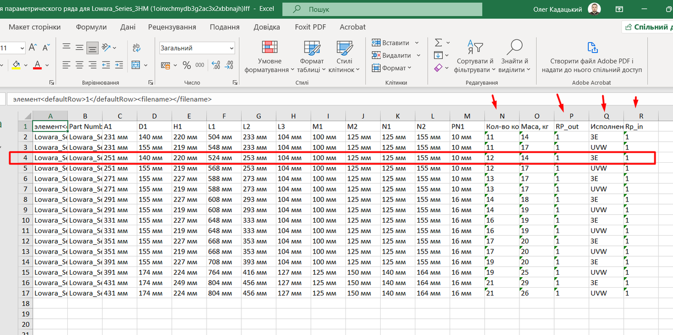The width and height of the screenshot is (673, 335).
Task: Apply percent style
Action: 187,65
